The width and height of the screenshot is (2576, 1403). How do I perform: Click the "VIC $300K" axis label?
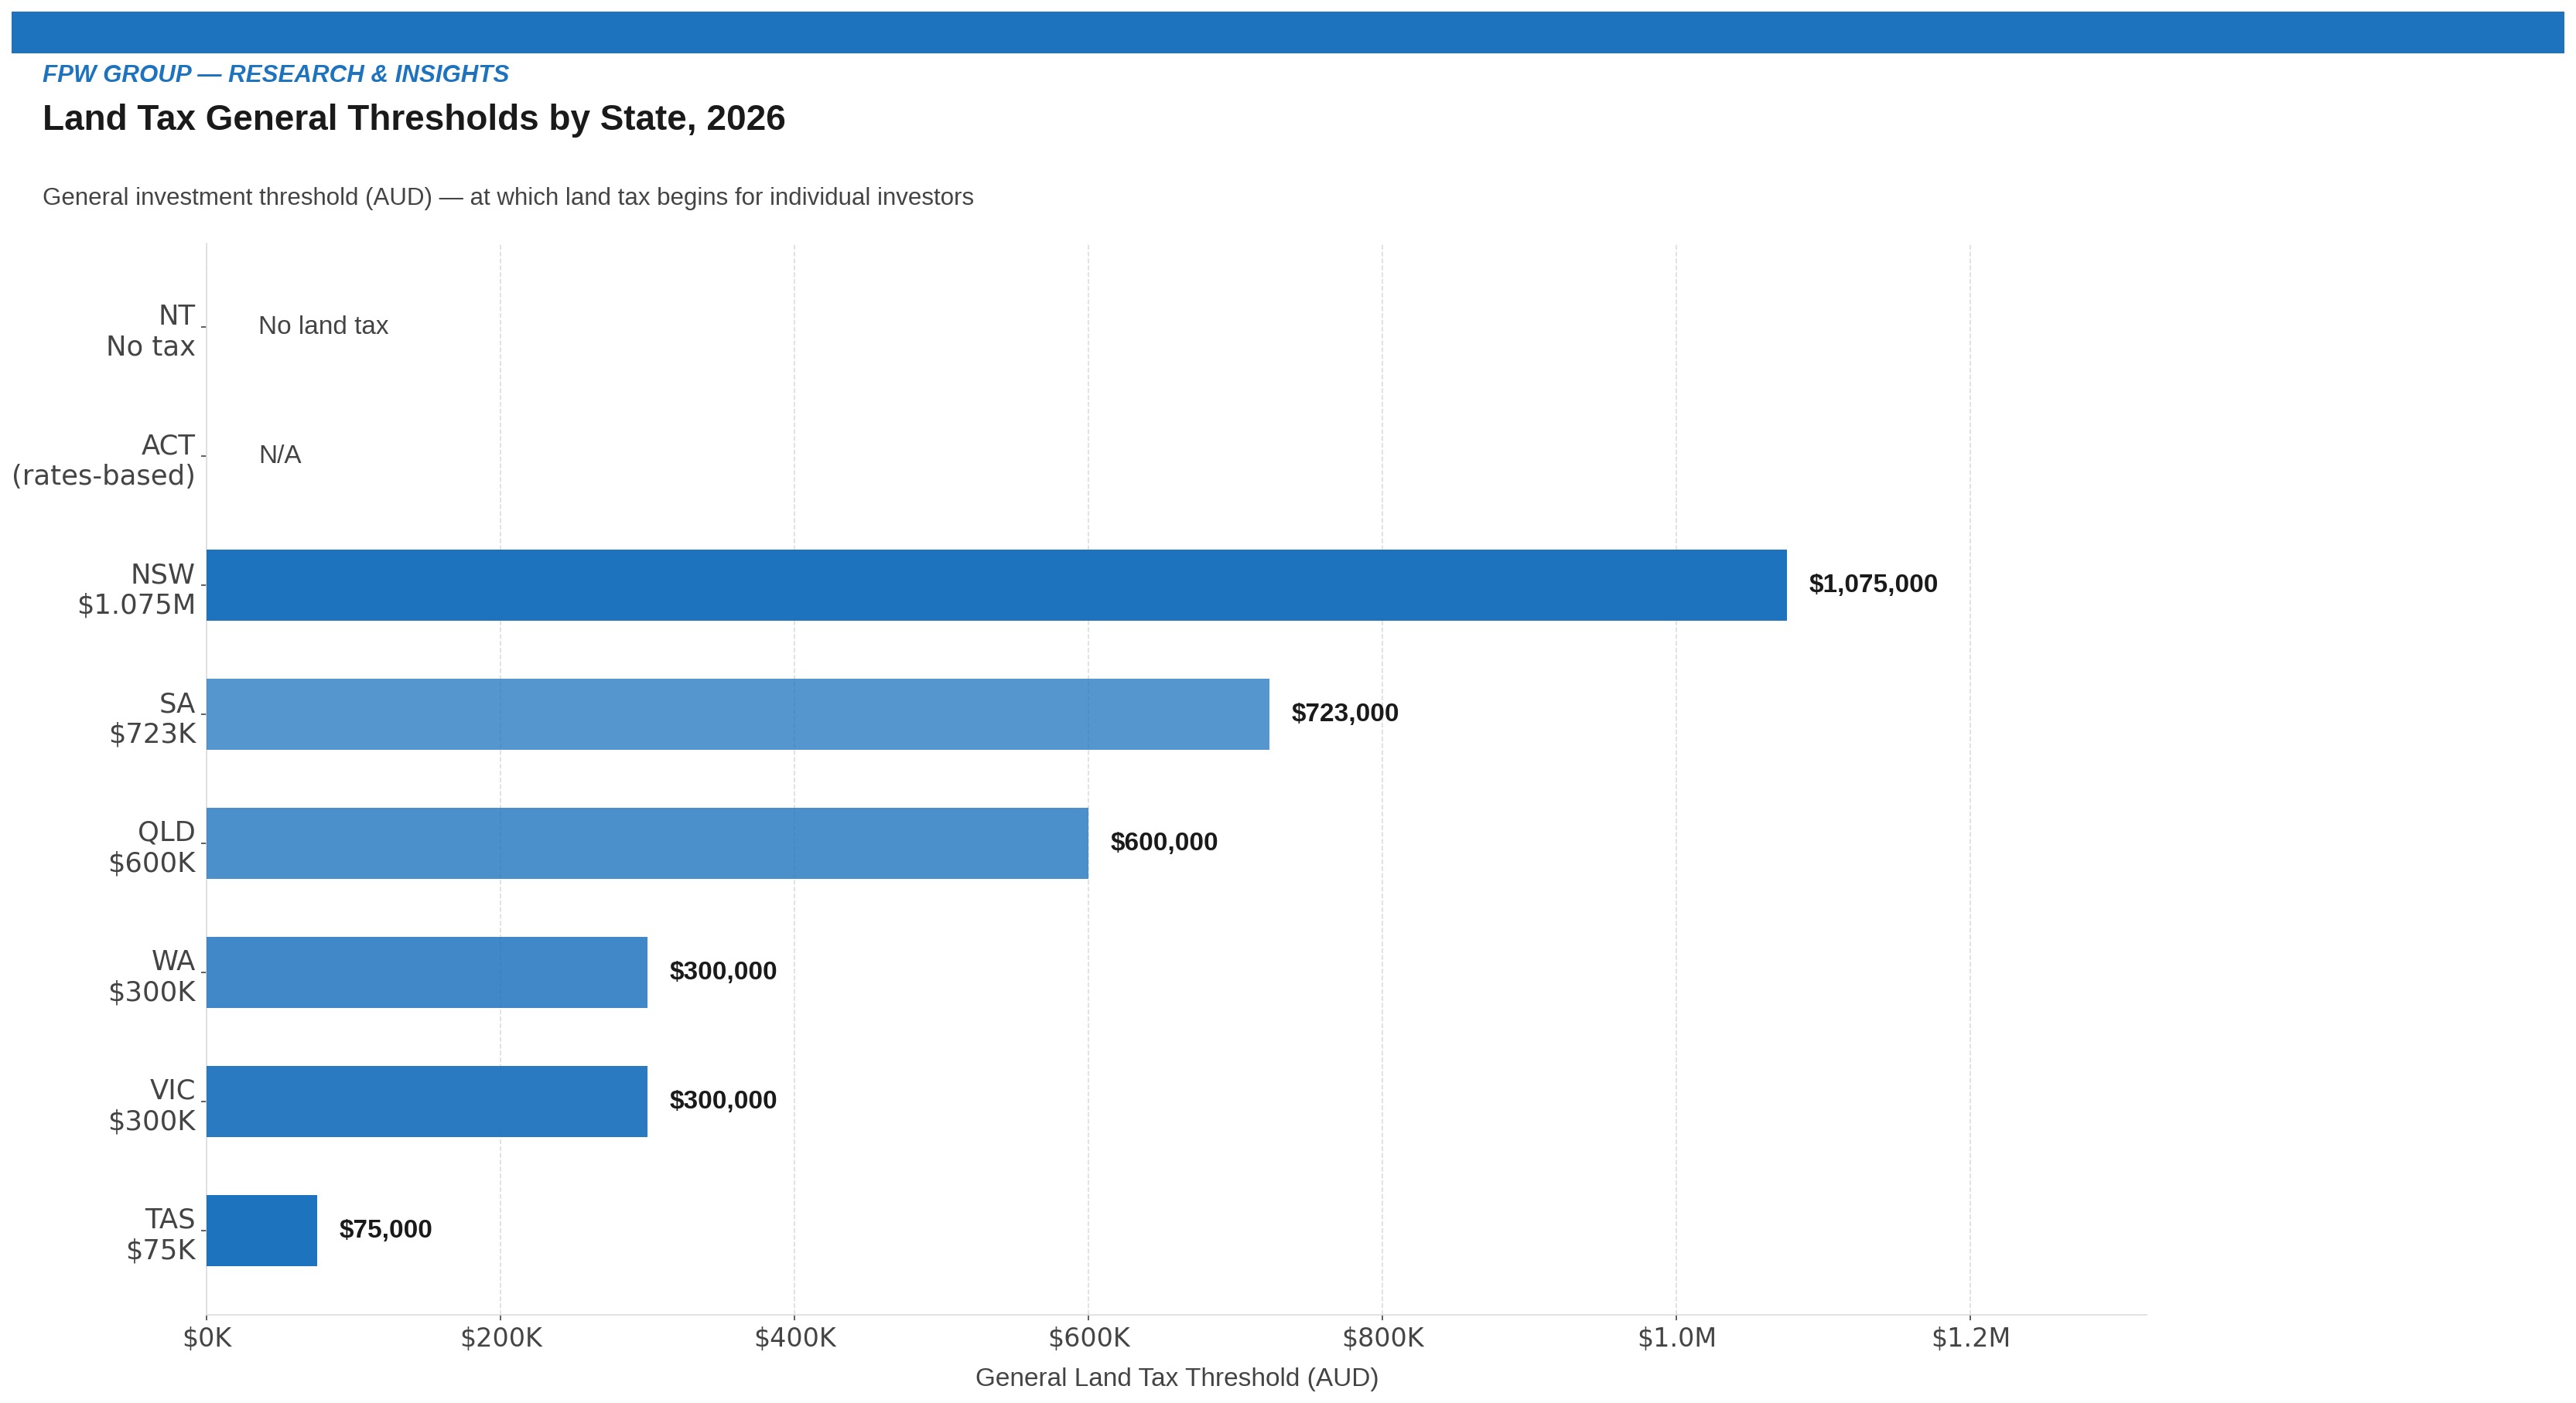(x=152, y=1104)
